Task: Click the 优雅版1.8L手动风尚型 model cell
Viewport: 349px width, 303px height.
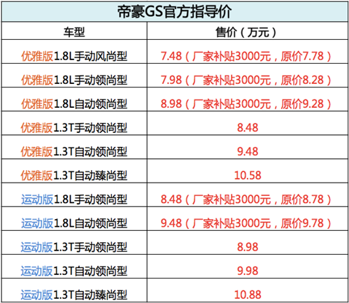Action: coord(74,56)
